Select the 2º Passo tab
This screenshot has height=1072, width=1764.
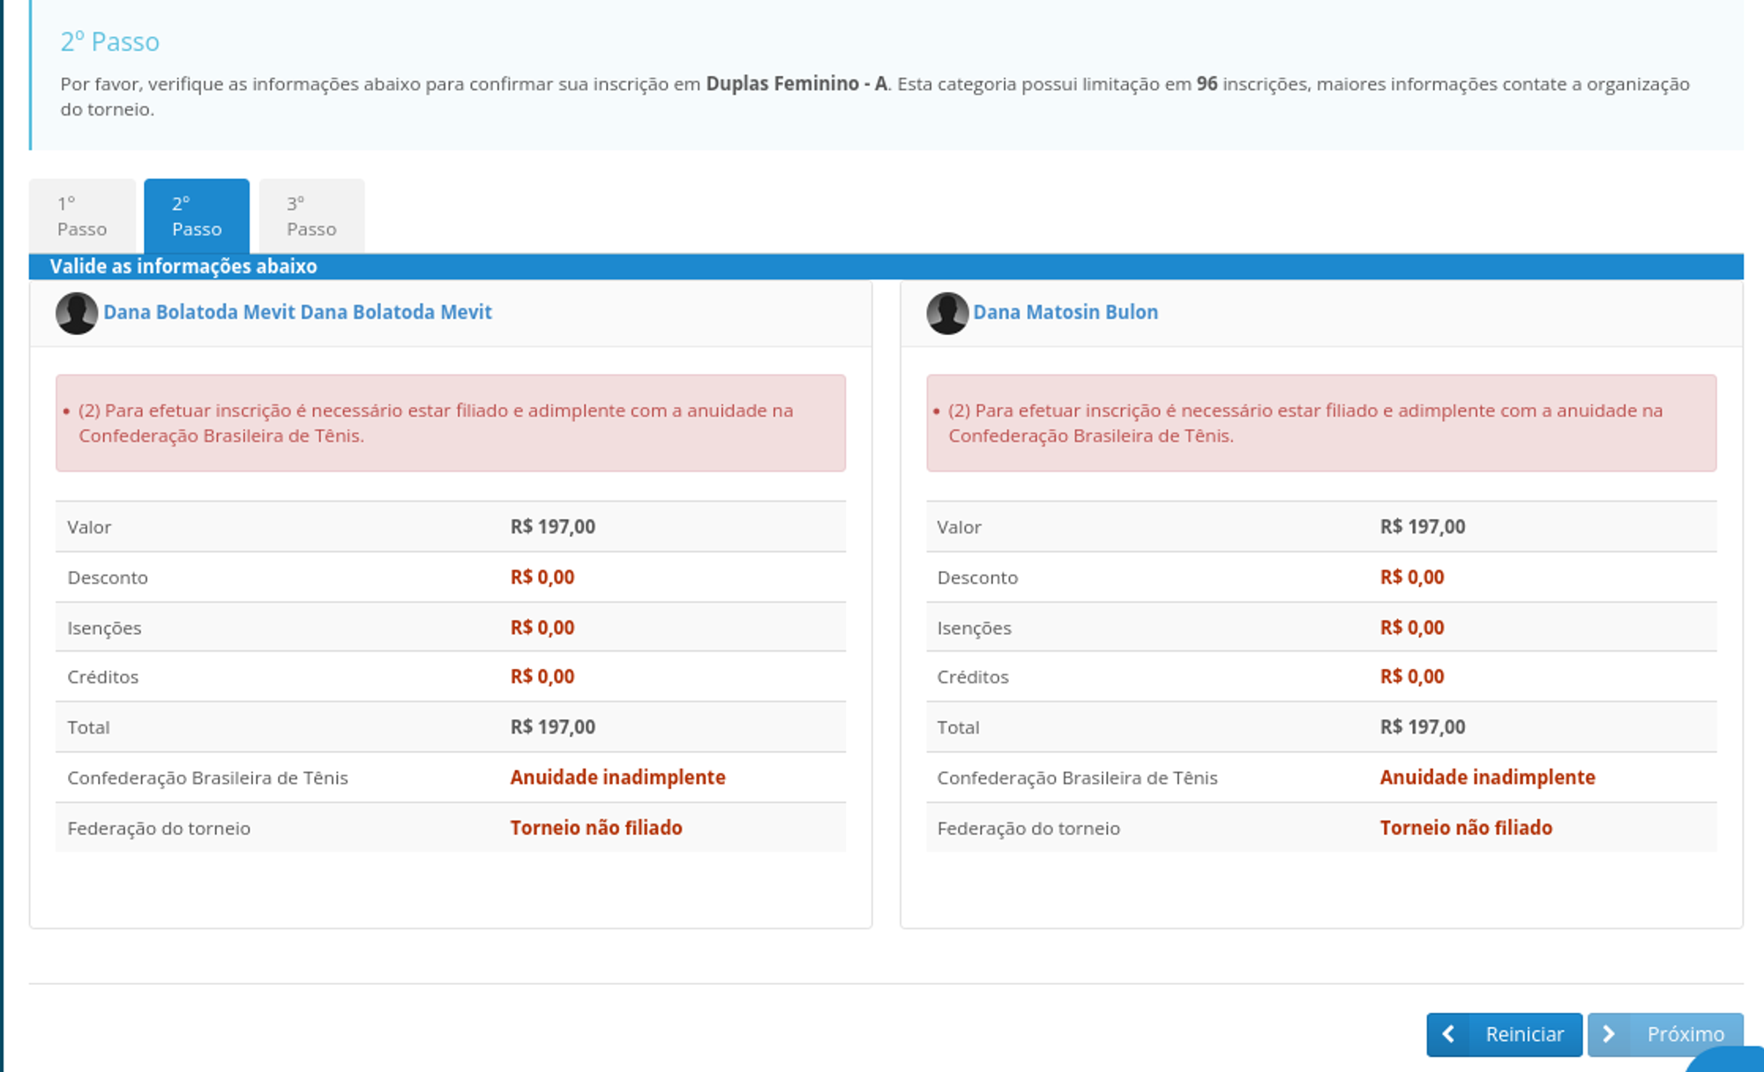pos(197,216)
